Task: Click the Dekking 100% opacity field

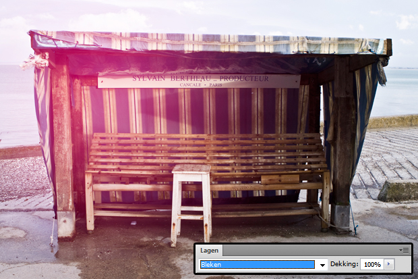Action: tap(372, 264)
